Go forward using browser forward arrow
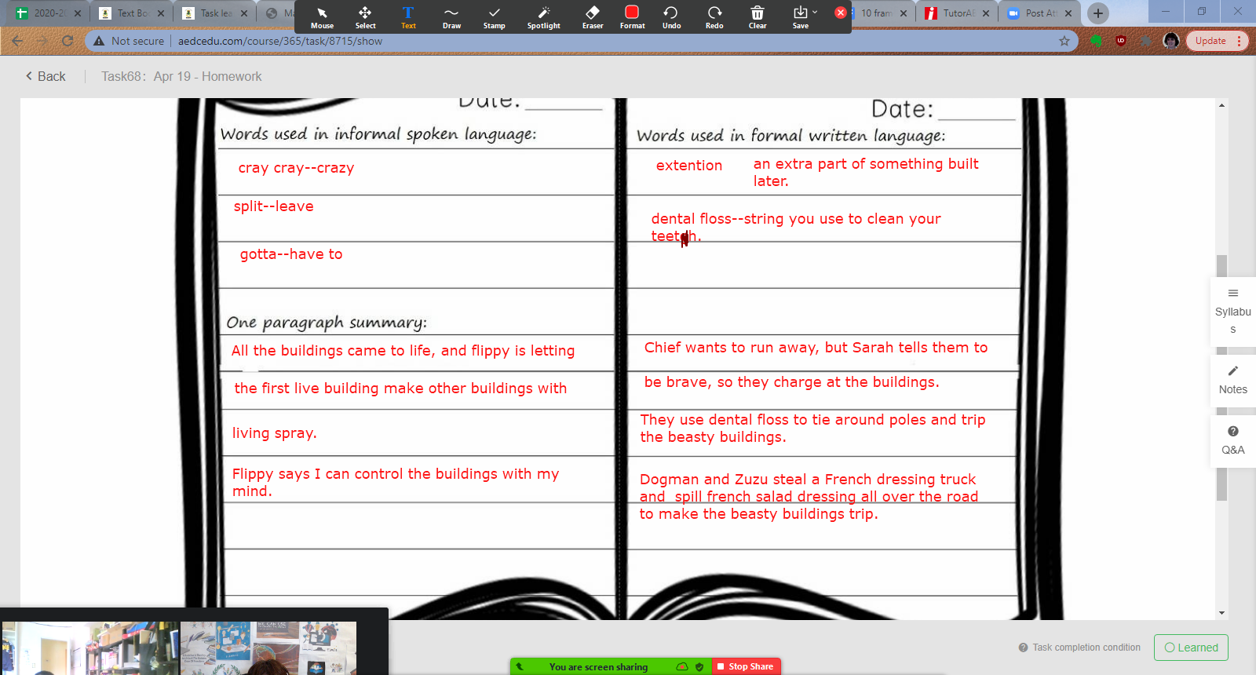This screenshot has width=1256, height=675. click(x=42, y=41)
